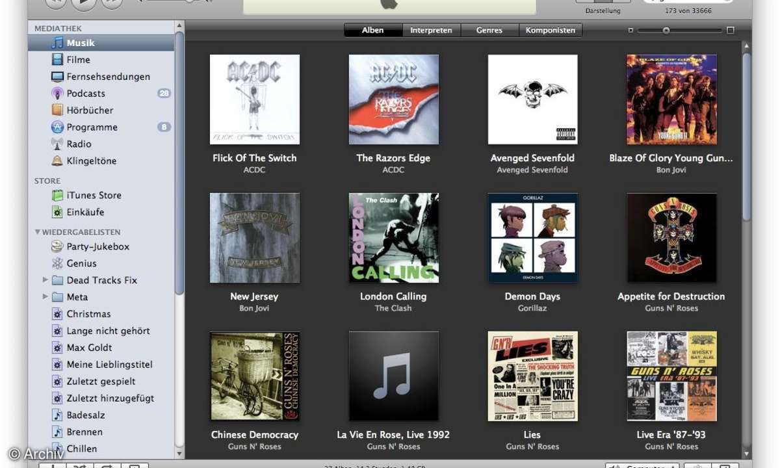Screen dimensions: 780x468
Task: Click the sidebar vertical scrollbar thumb
Action: [179, 162]
